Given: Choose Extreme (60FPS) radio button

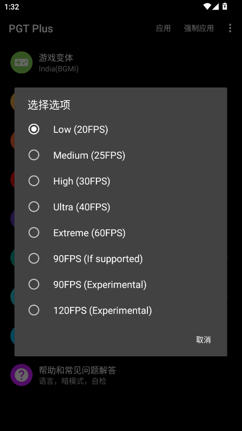Looking at the screenshot, I should click(x=121, y=233).
